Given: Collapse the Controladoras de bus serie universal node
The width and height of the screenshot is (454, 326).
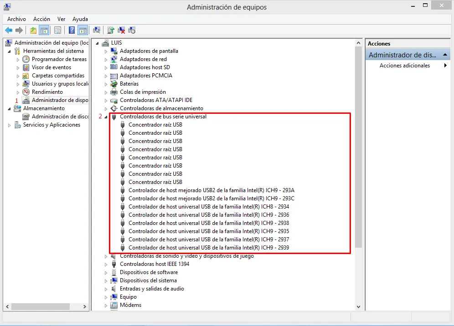Looking at the screenshot, I should [106, 116].
